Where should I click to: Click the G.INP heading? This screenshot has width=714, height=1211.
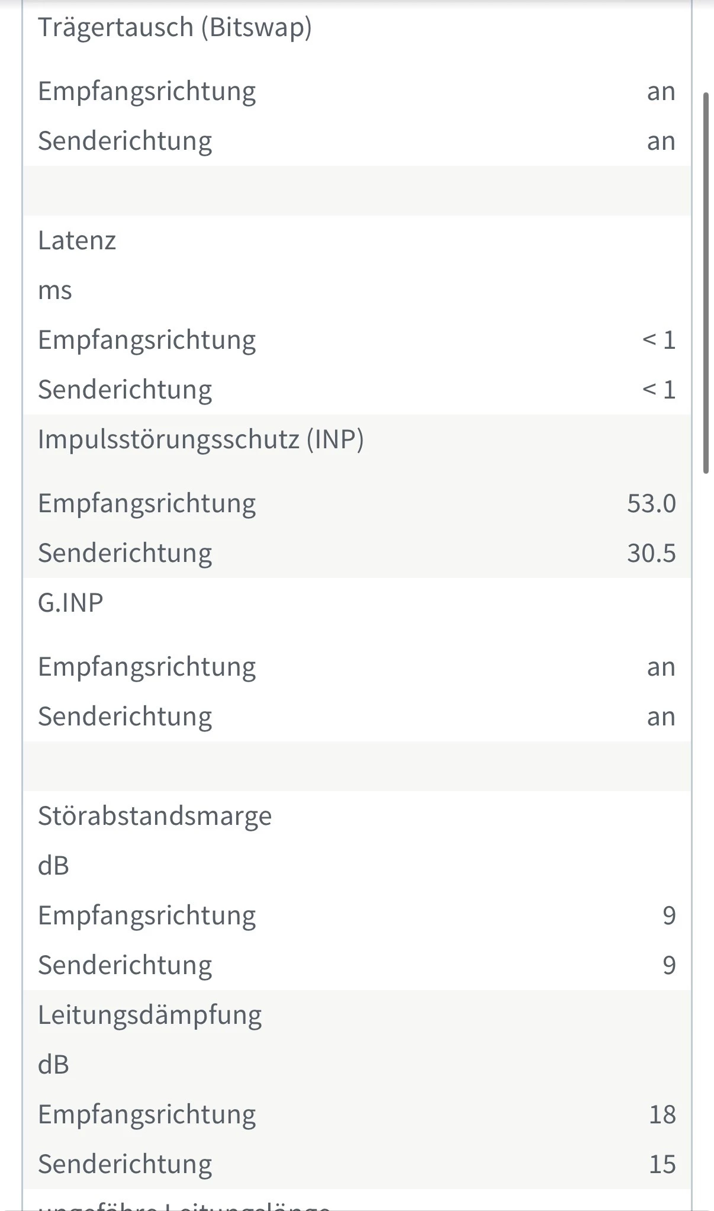70,603
